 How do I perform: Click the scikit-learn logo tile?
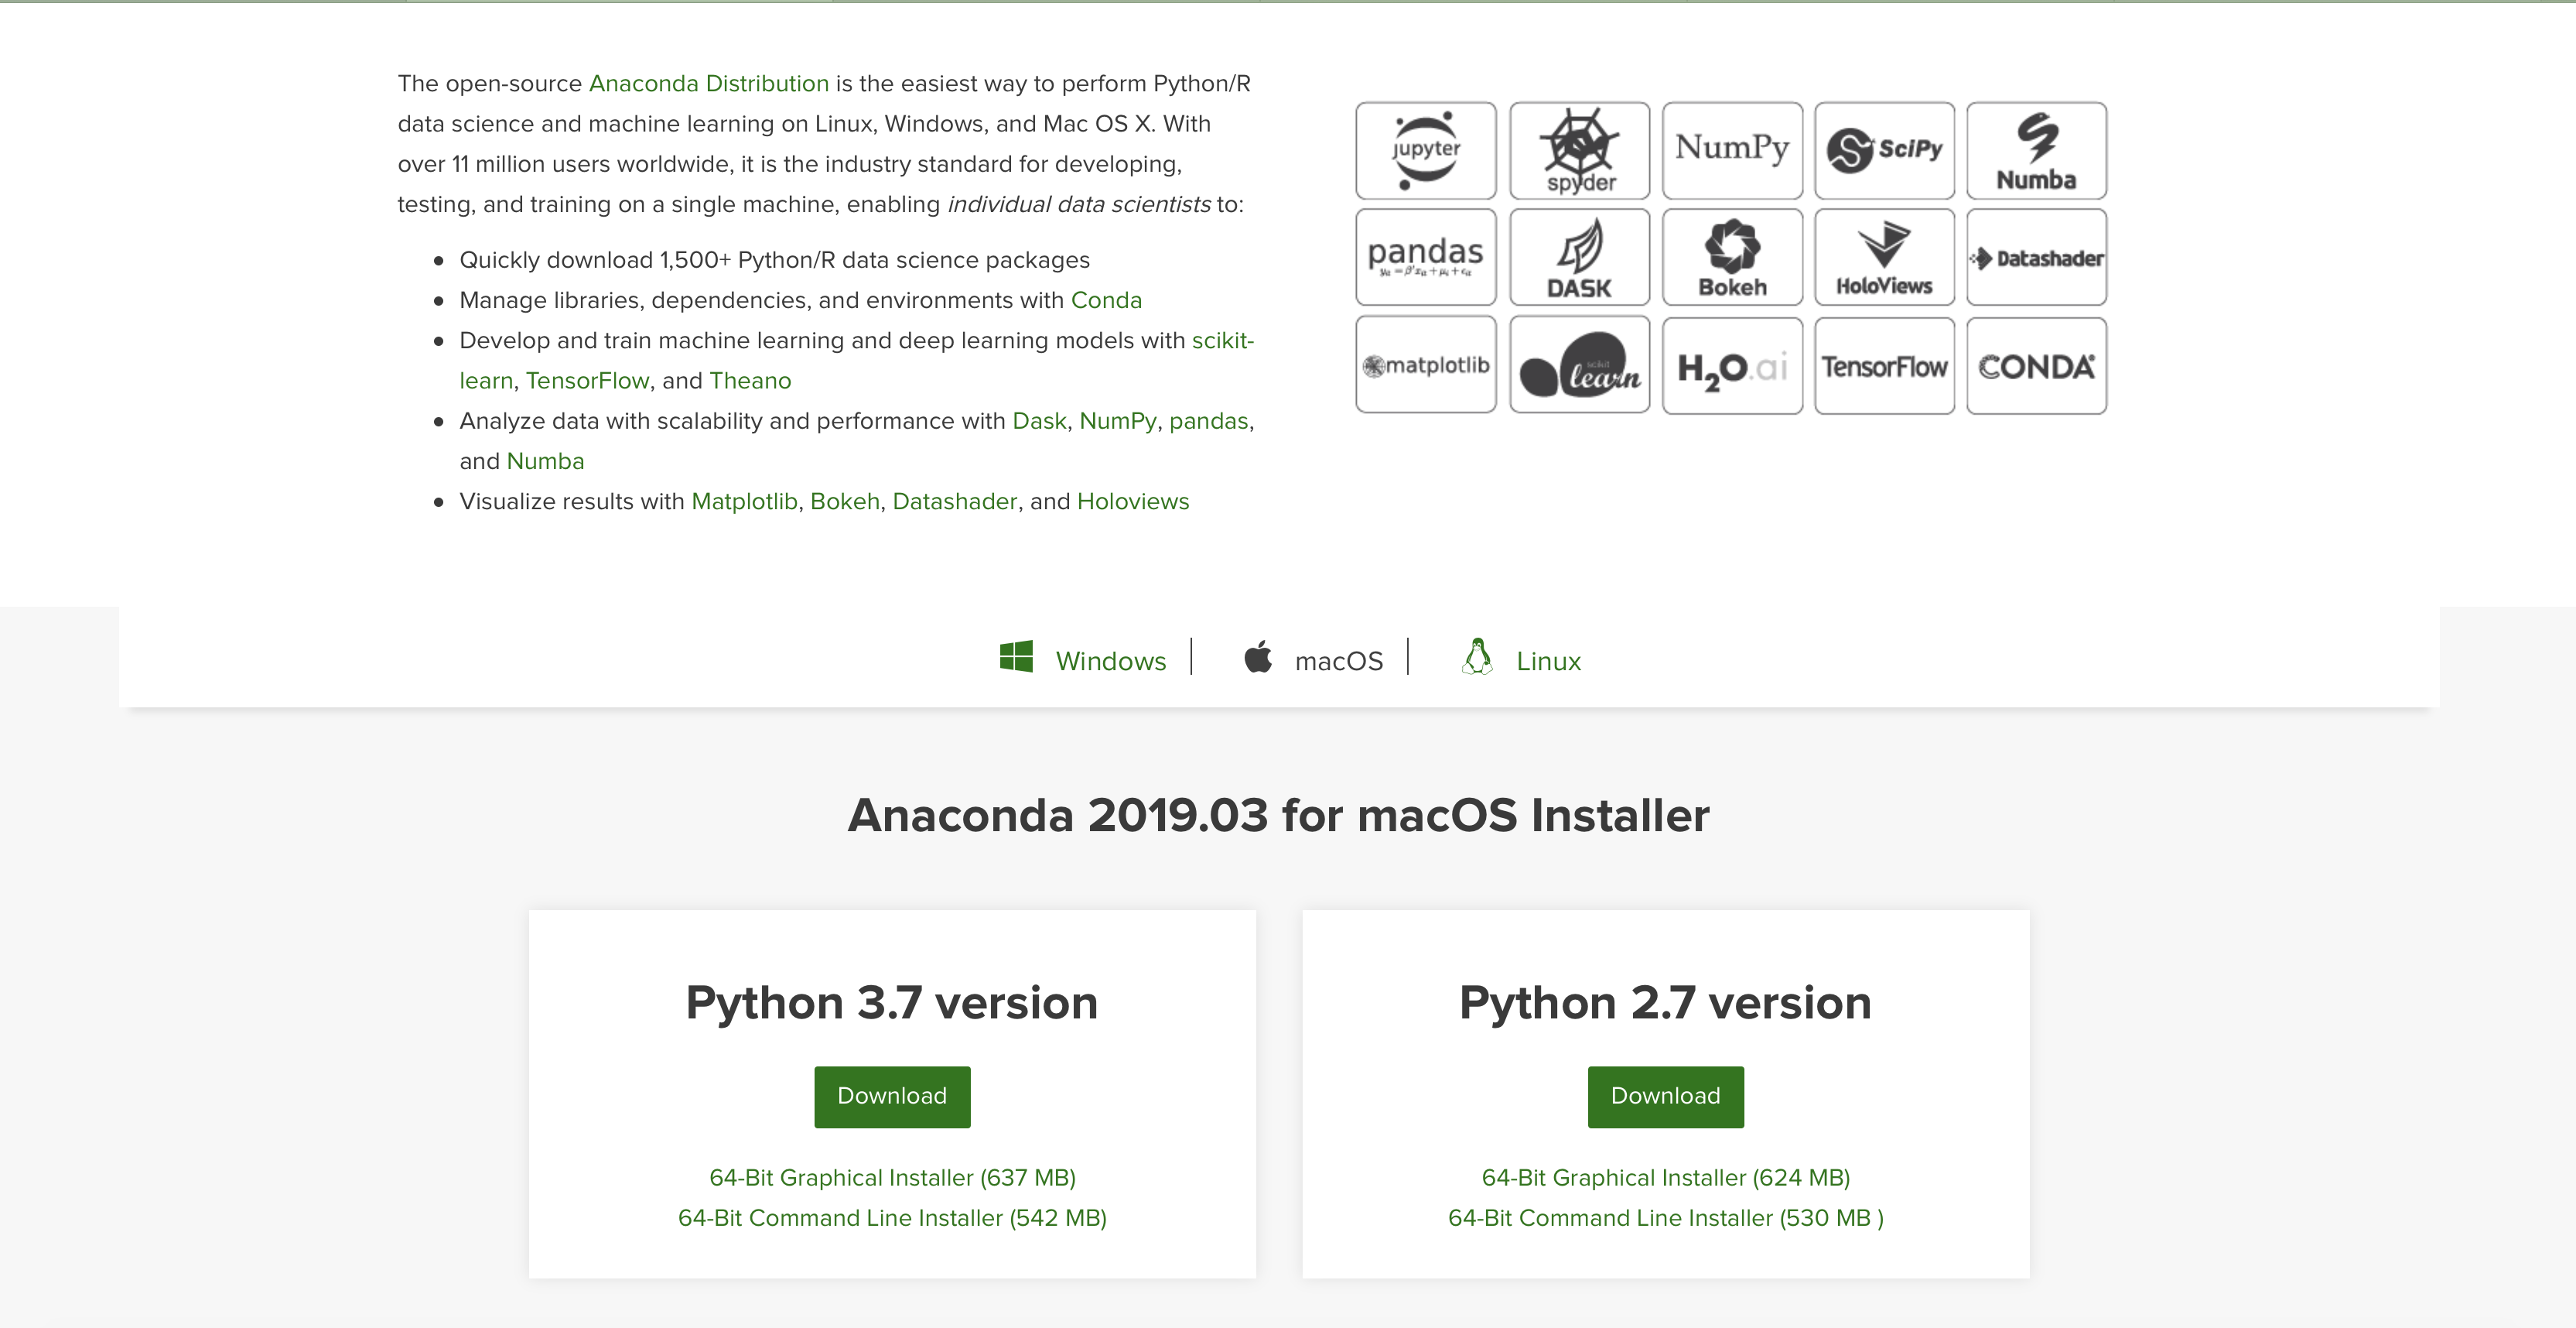point(1579,365)
